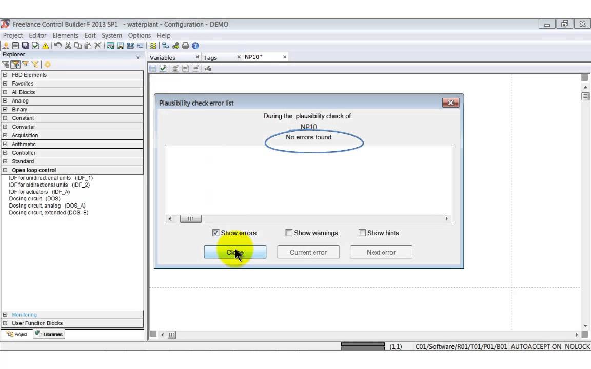Select Dosing circuit (DOS) block
The width and height of the screenshot is (591, 369).
click(x=35, y=198)
